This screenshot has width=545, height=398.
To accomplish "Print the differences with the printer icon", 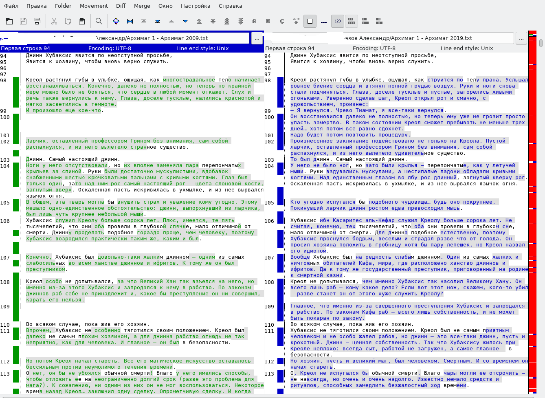I will coord(37,21).
